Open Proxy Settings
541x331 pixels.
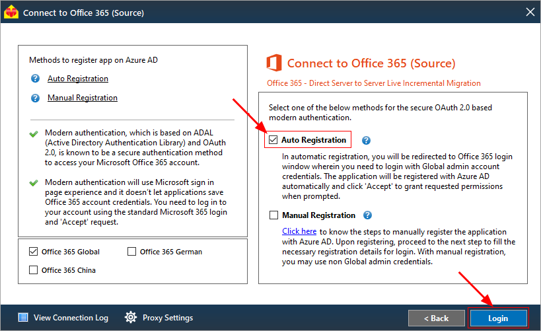(168, 318)
